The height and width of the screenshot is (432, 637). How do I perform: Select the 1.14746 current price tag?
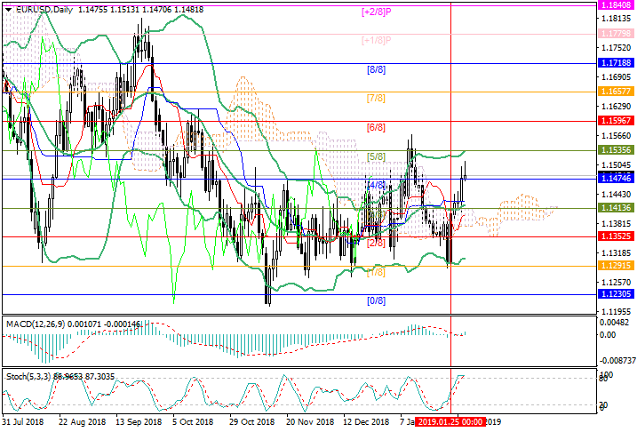click(615, 179)
